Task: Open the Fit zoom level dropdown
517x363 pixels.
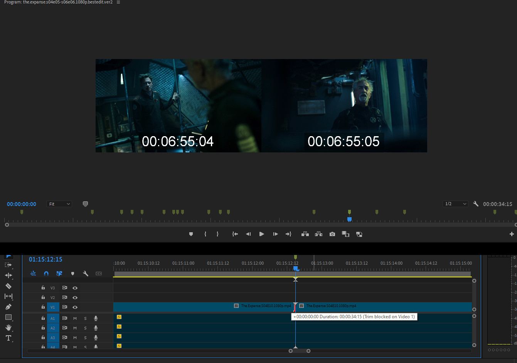Action: [x=59, y=204]
